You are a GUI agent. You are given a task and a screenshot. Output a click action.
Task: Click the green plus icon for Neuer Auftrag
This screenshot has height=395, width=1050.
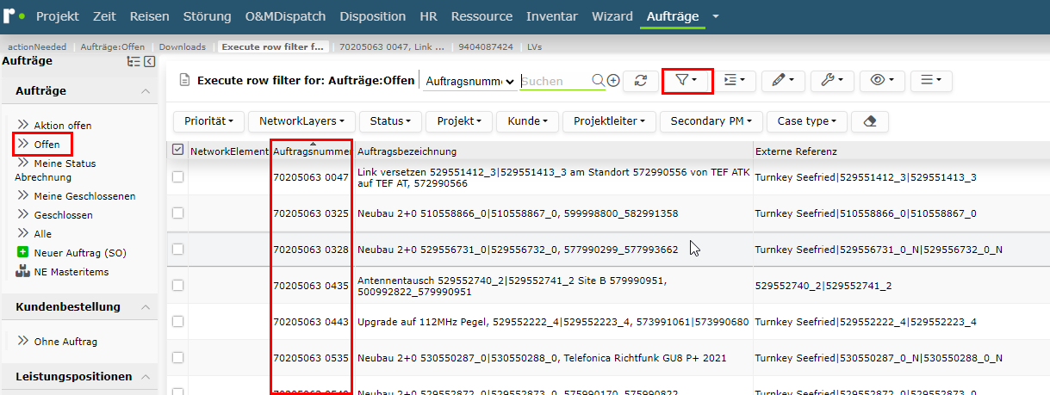coord(23,253)
